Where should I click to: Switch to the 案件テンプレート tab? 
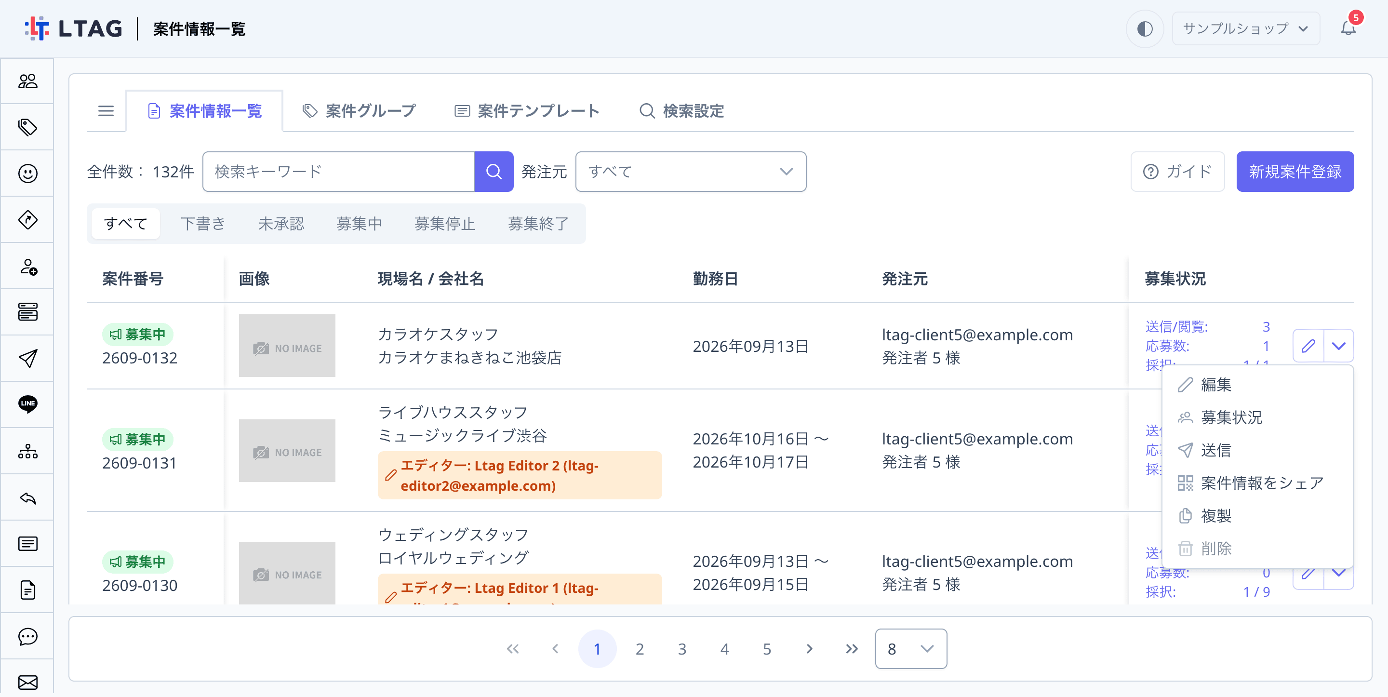point(527,111)
